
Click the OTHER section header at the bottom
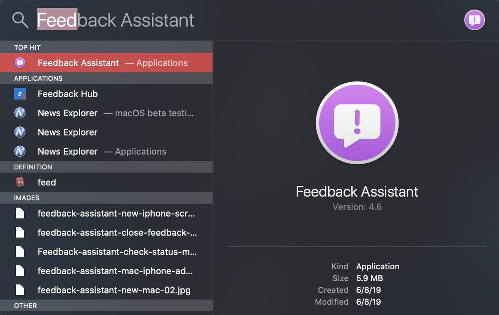click(25, 305)
